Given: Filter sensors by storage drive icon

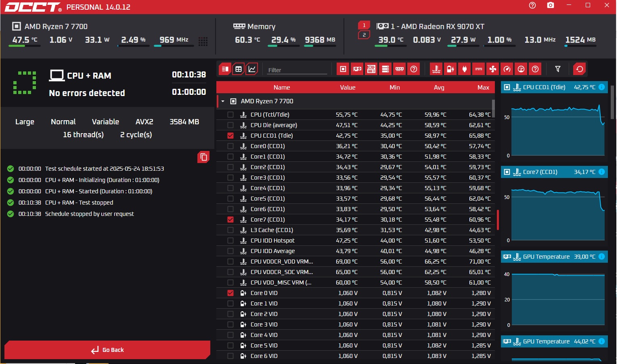Looking at the screenshot, I should (385, 69).
